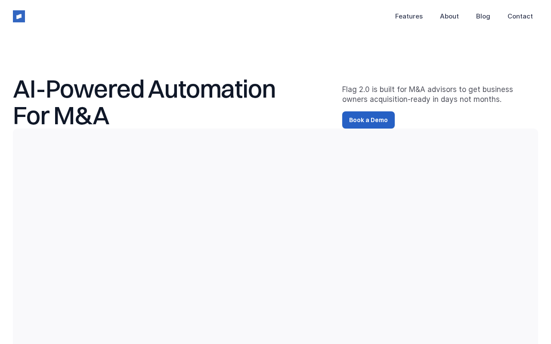Image resolution: width=551 pixels, height=344 pixels.
Task: Go to the About page
Action: point(449,16)
